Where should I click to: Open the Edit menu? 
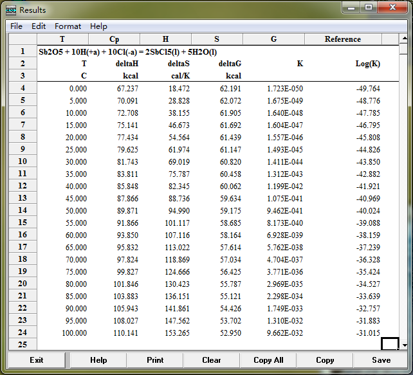coord(39,26)
